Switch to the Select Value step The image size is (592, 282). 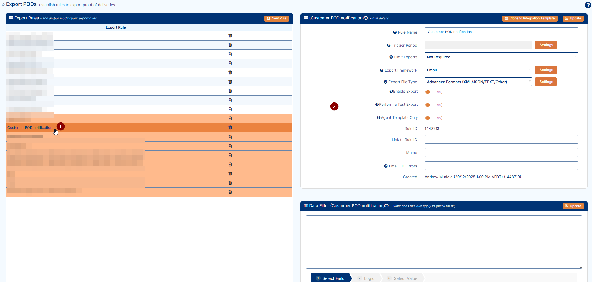pos(403,278)
